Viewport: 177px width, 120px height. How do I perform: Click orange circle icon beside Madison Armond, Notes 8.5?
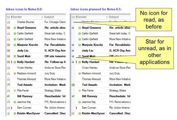tap(80, 73)
